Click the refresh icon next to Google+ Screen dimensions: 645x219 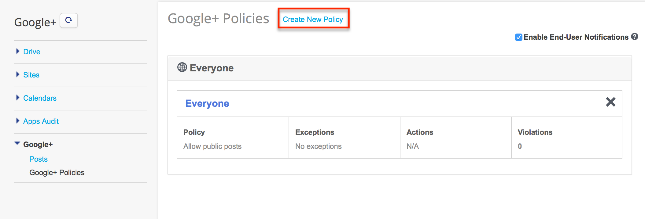click(x=69, y=20)
